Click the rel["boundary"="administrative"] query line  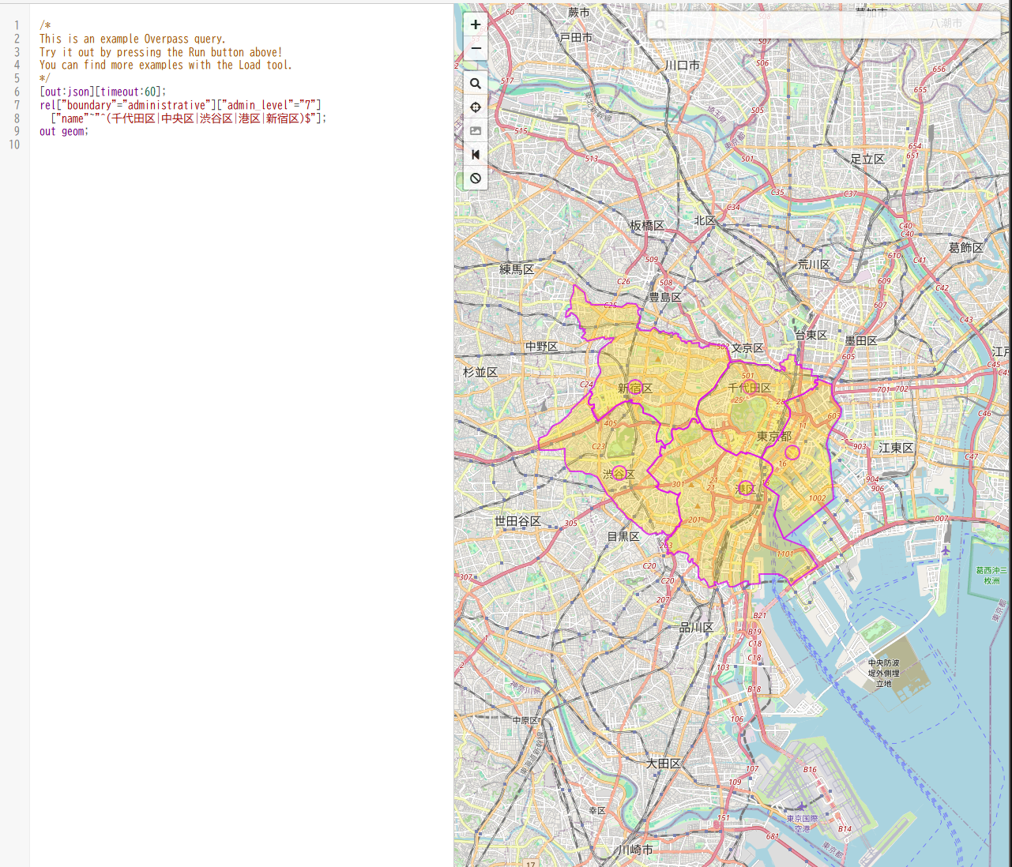pos(180,105)
